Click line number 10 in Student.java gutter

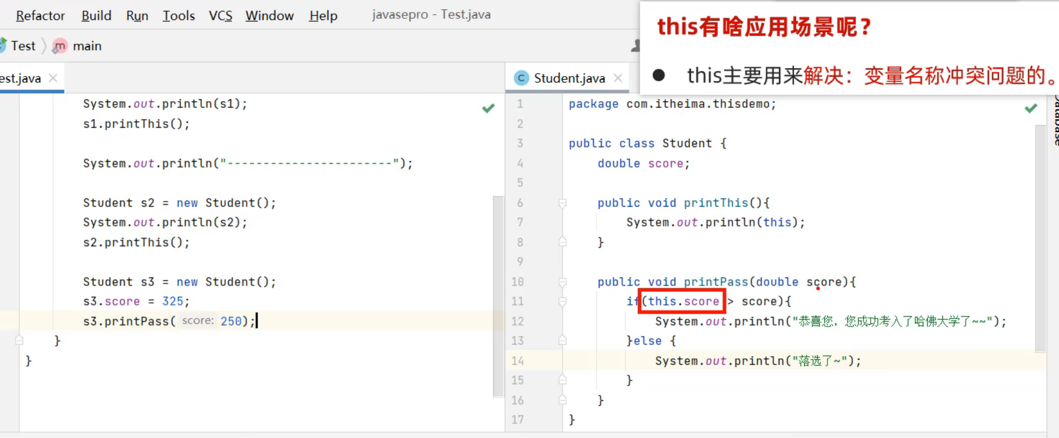click(x=517, y=282)
